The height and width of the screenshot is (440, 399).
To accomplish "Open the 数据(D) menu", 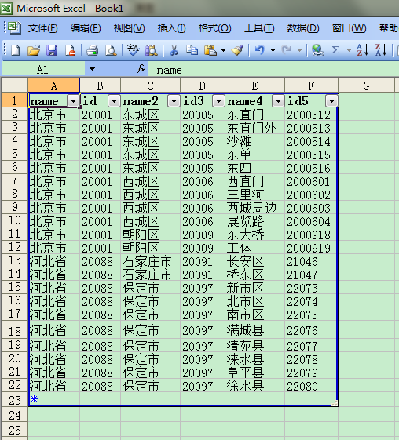I will pos(303,28).
